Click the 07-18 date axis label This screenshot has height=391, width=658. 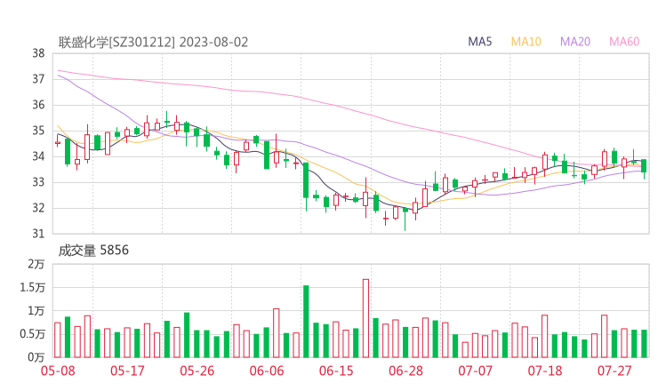[545, 371]
